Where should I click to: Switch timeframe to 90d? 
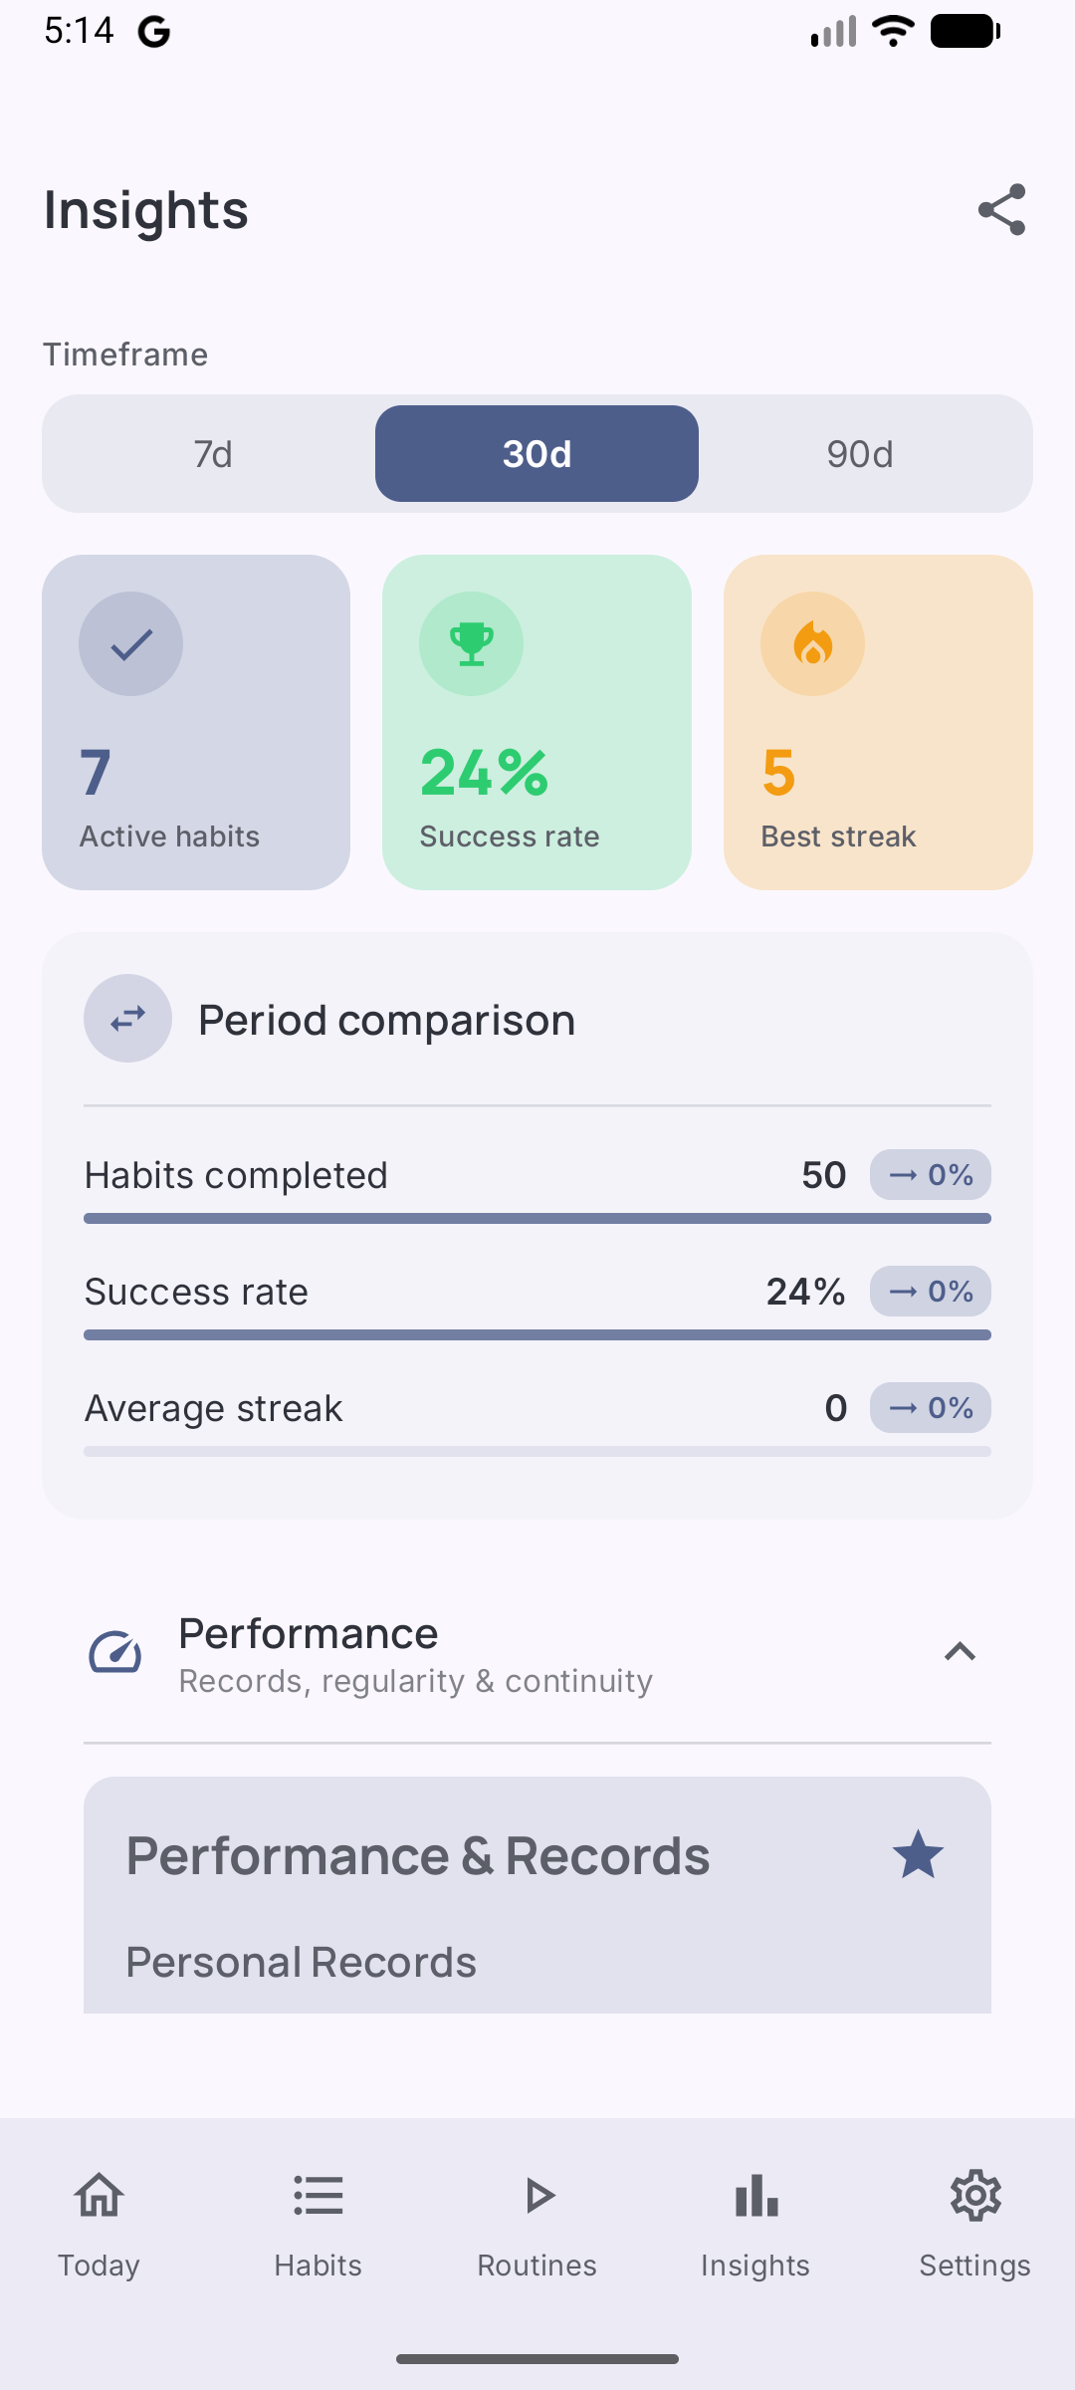click(860, 454)
